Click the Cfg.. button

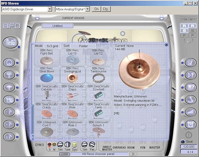[106, 9]
